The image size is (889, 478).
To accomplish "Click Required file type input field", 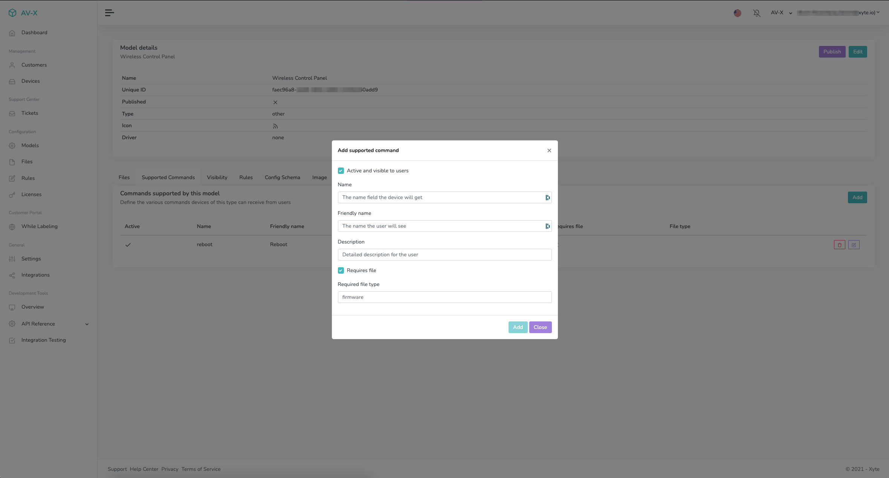I will (x=444, y=297).
